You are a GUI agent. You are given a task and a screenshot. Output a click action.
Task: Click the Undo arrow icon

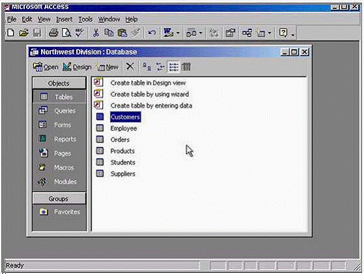(152, 33)
